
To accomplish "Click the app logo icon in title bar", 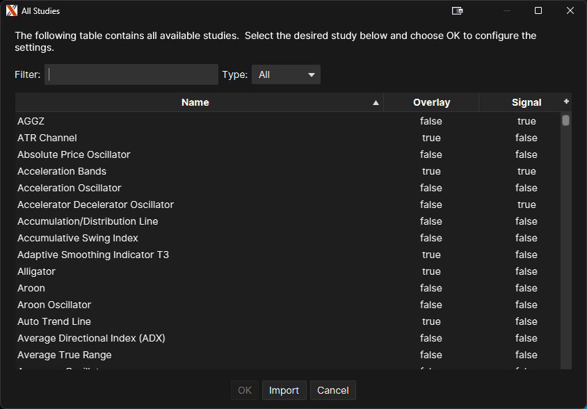I will 11,10.
